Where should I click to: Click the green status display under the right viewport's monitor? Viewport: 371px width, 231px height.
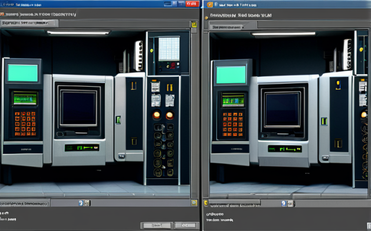coord(285,149)
